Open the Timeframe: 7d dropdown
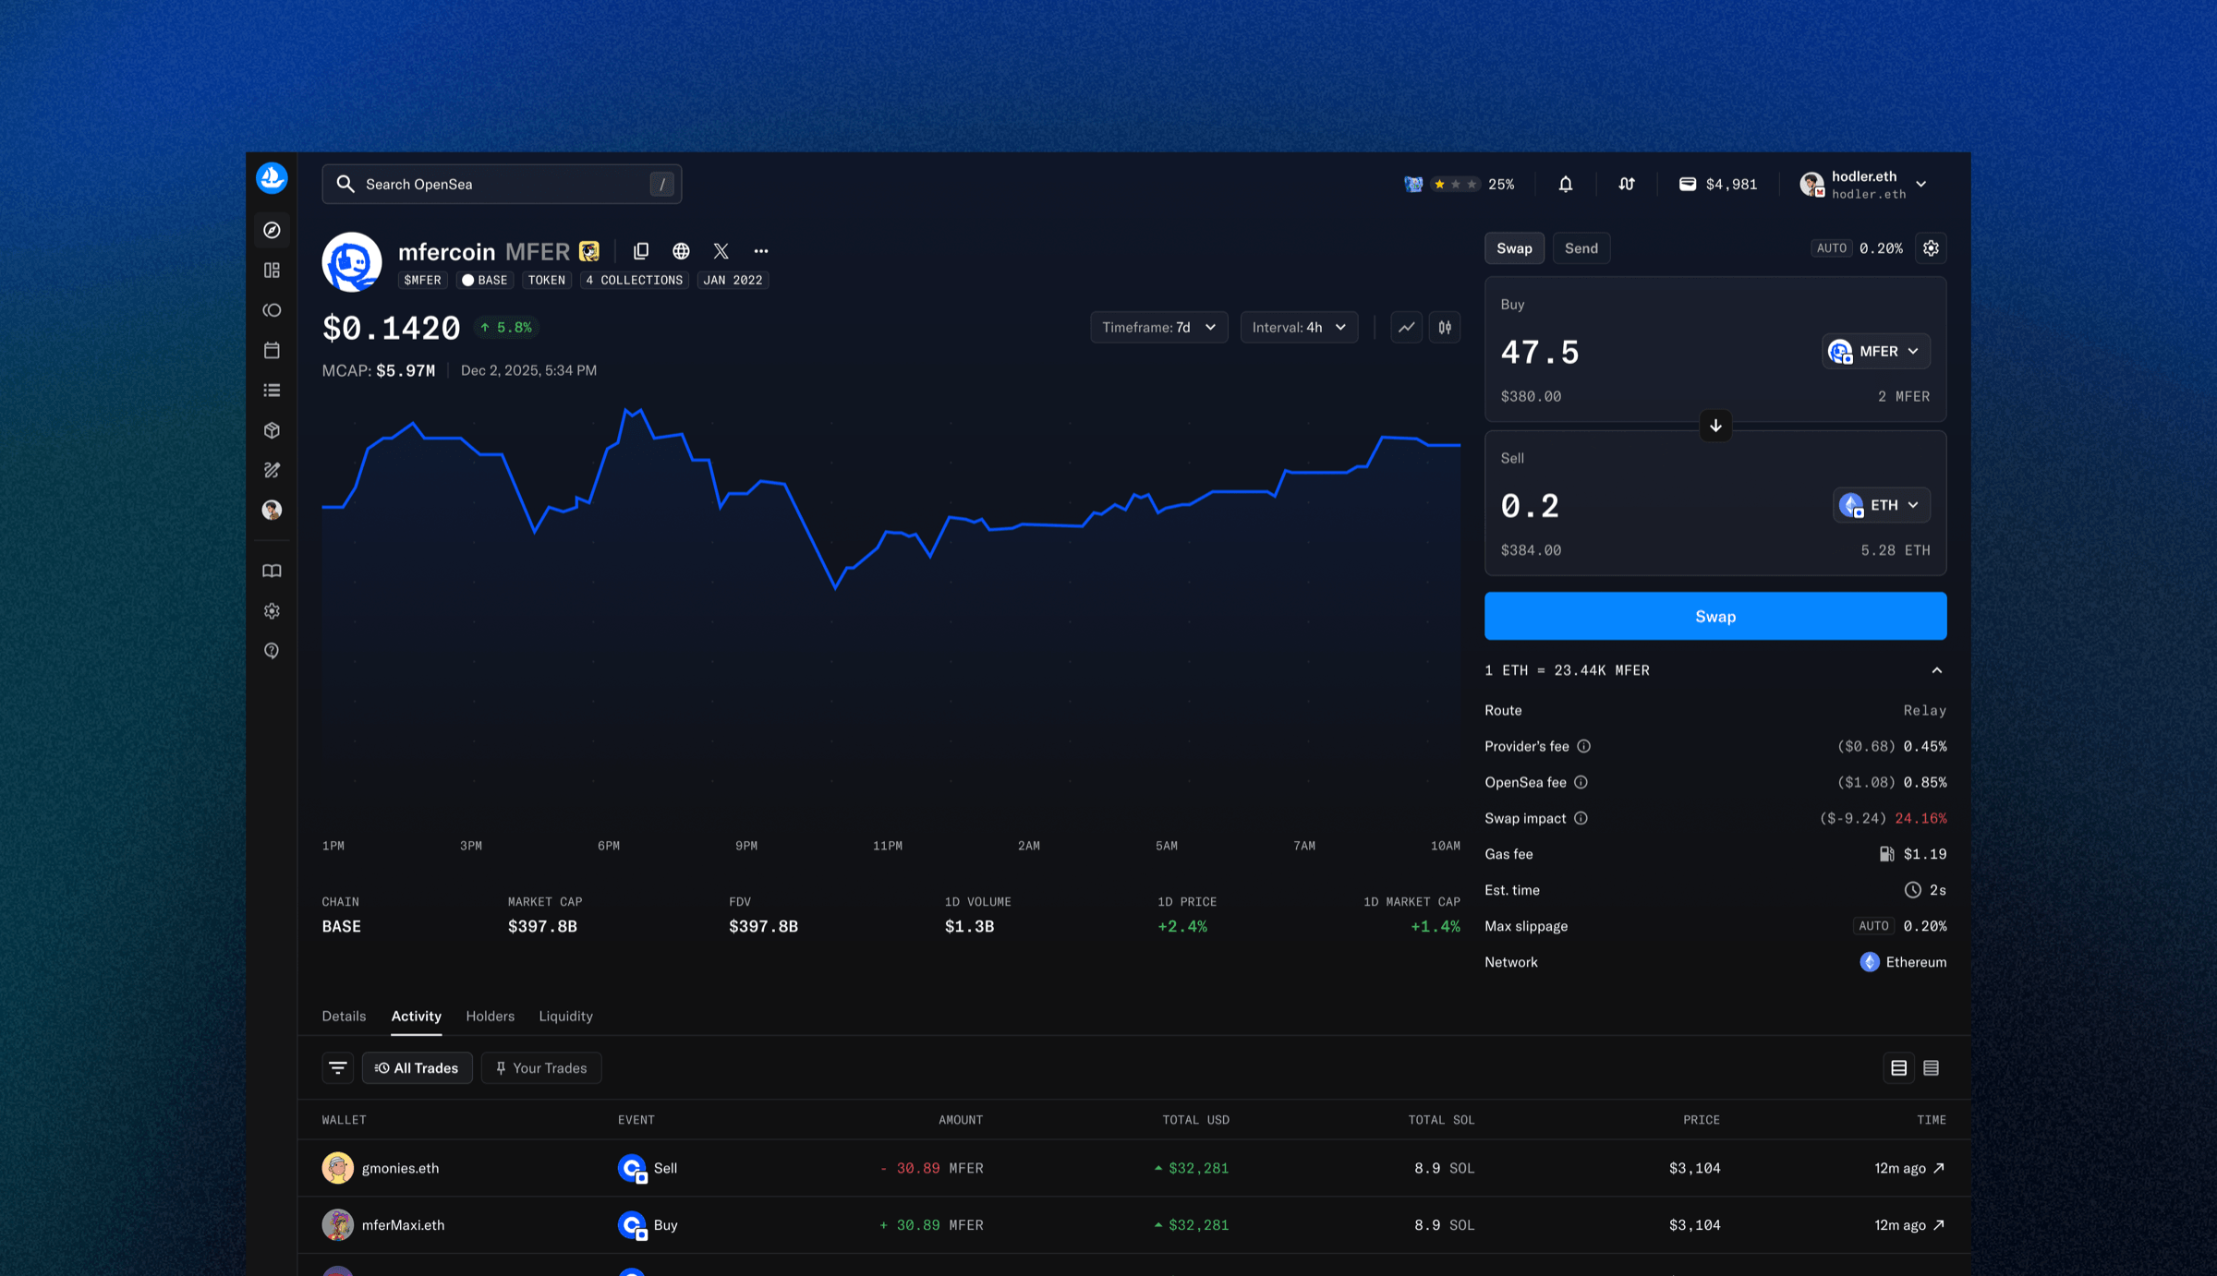2217x1276 pixels. coord(1159,328)
